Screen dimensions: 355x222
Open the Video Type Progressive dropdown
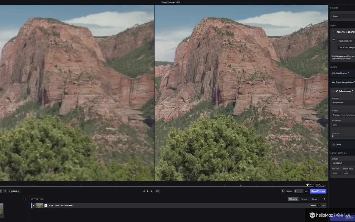coord(343,102)
